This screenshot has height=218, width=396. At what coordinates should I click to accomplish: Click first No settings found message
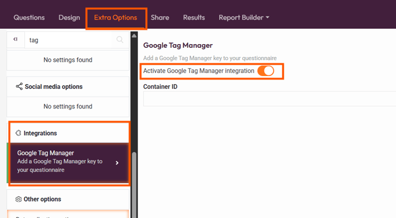[68, 60]
